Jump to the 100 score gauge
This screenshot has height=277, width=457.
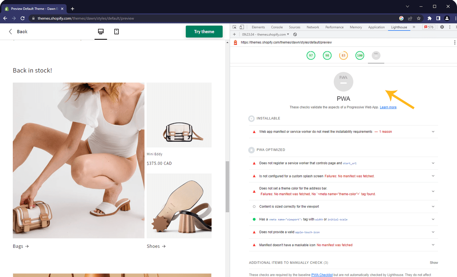pos(360,55)
